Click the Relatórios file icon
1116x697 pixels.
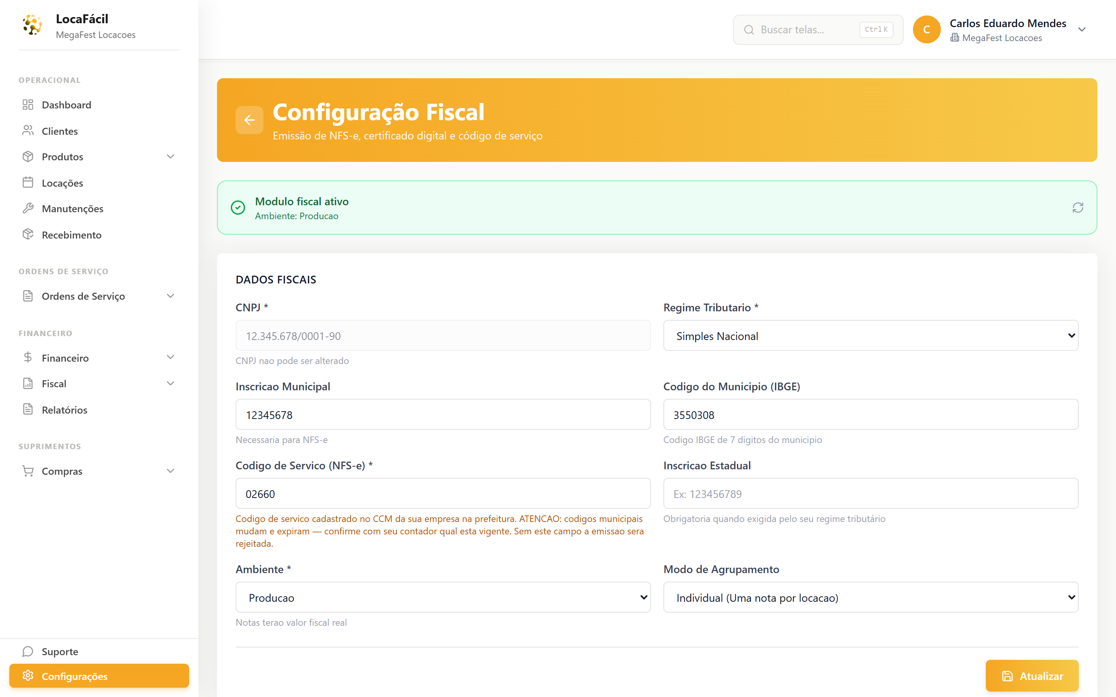click(x=28, y=410)
